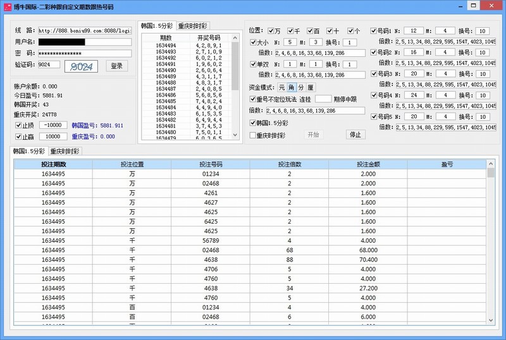Uncheck the 万 position checkbox
The height and width of the screenshot is (340, 506).
(271, 30)
